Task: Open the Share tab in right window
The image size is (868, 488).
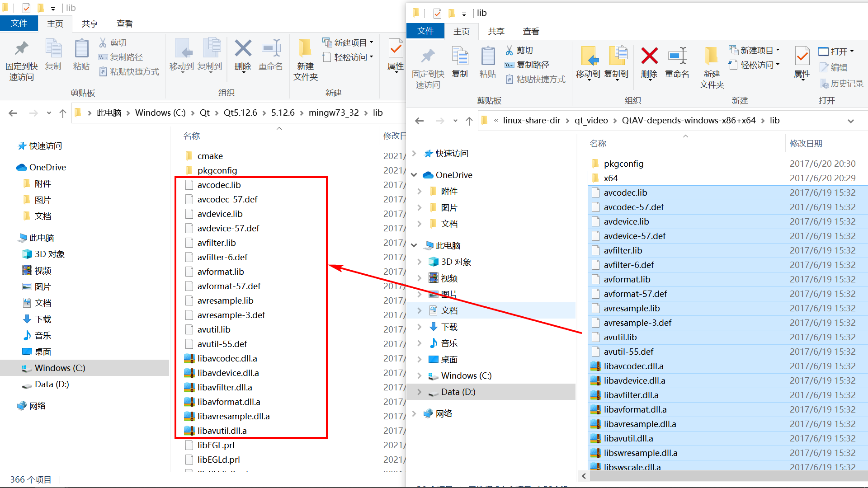Action: [x=496, y=31]
